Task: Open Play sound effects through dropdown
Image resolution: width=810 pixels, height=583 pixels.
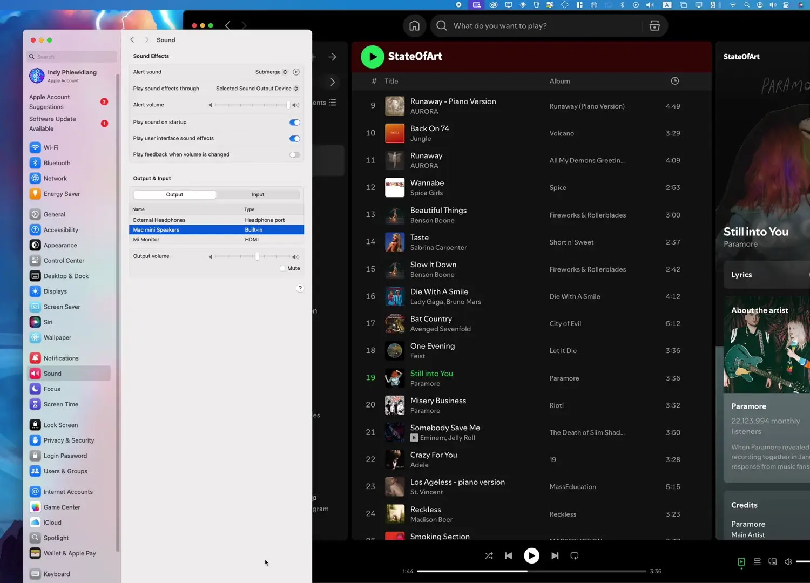Action: (x=257, y=89)
